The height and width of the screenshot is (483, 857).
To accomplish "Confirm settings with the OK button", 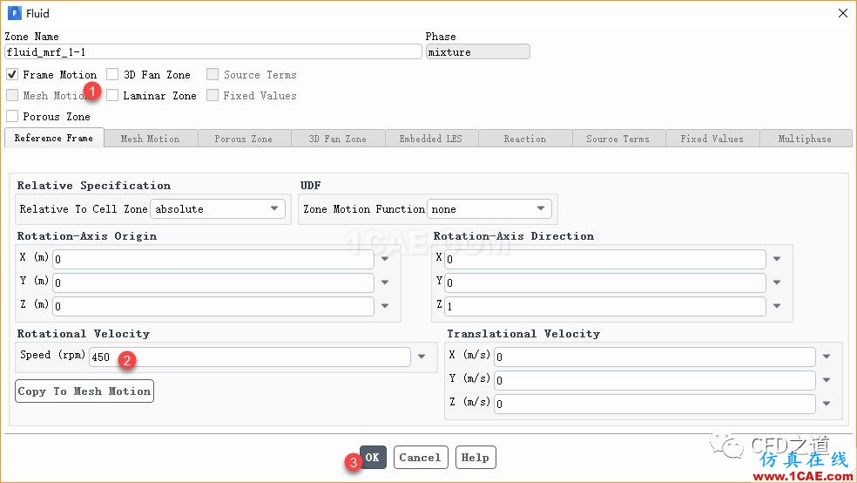I will point(373,458).
